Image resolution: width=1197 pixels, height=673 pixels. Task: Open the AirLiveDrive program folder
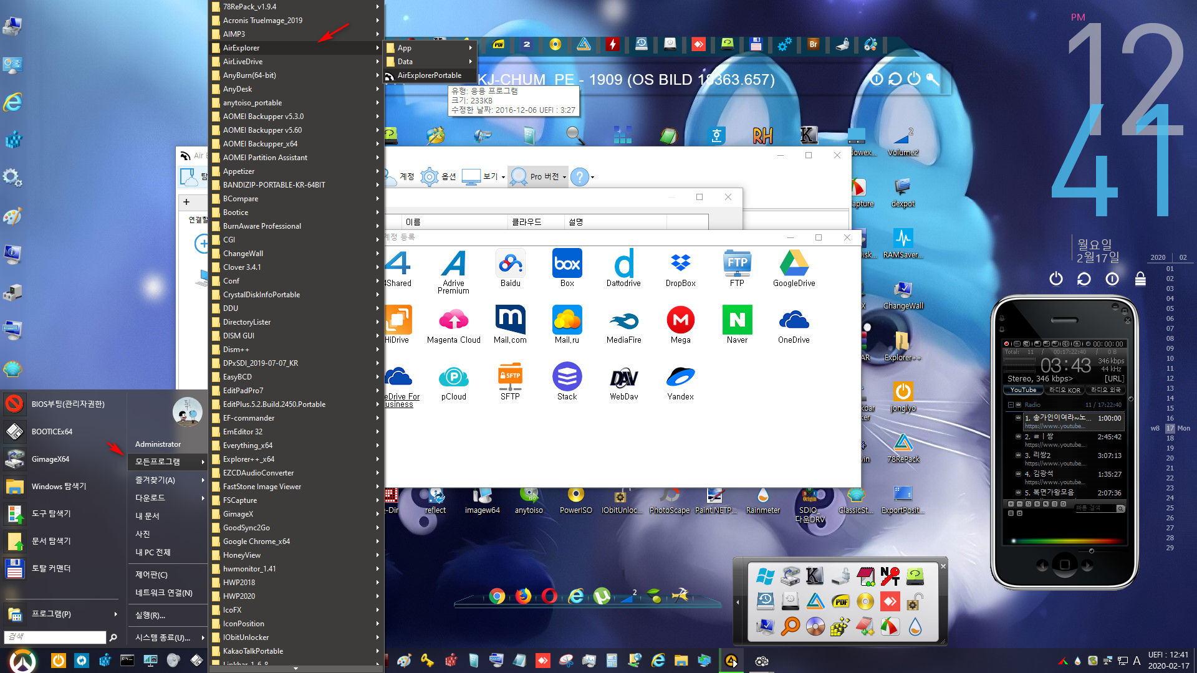pyautogui.click(x=296, y=62)
